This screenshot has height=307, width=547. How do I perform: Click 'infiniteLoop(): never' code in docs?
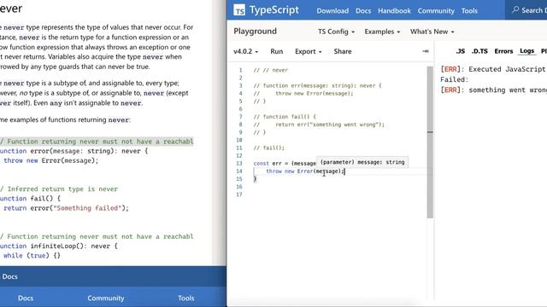74,246
